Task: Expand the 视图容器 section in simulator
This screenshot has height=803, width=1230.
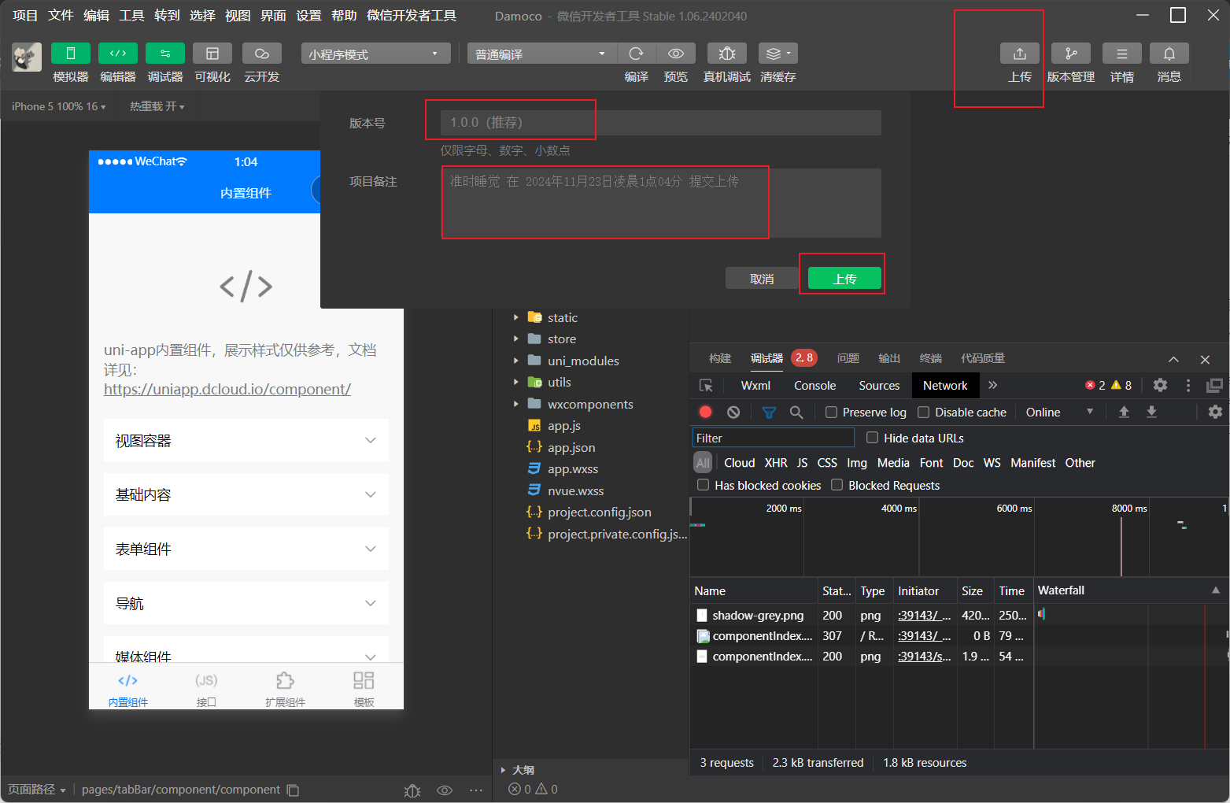Action: [x=246, y=440]
